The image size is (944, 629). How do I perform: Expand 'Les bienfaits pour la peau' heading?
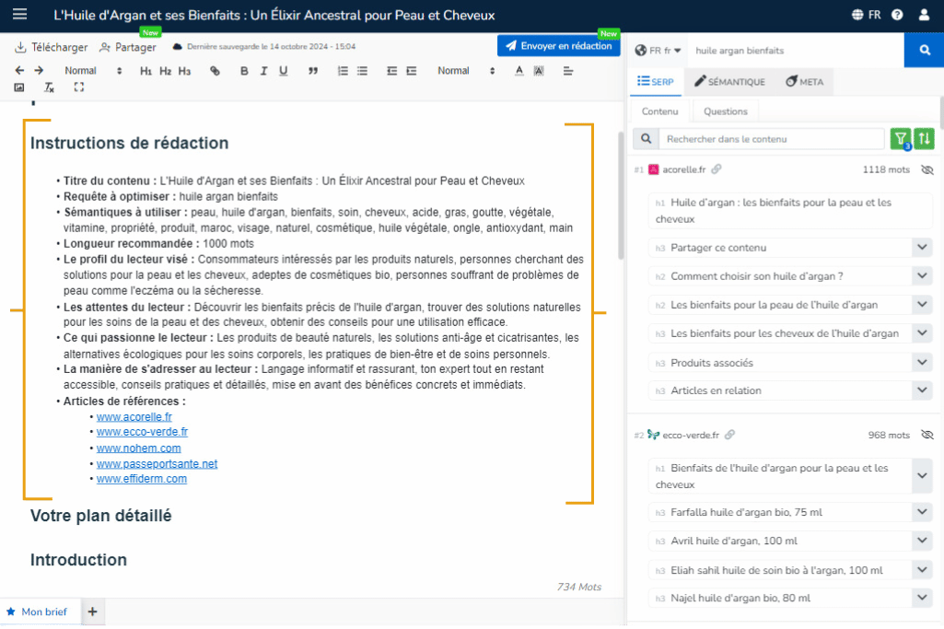[x=922, y=305]
